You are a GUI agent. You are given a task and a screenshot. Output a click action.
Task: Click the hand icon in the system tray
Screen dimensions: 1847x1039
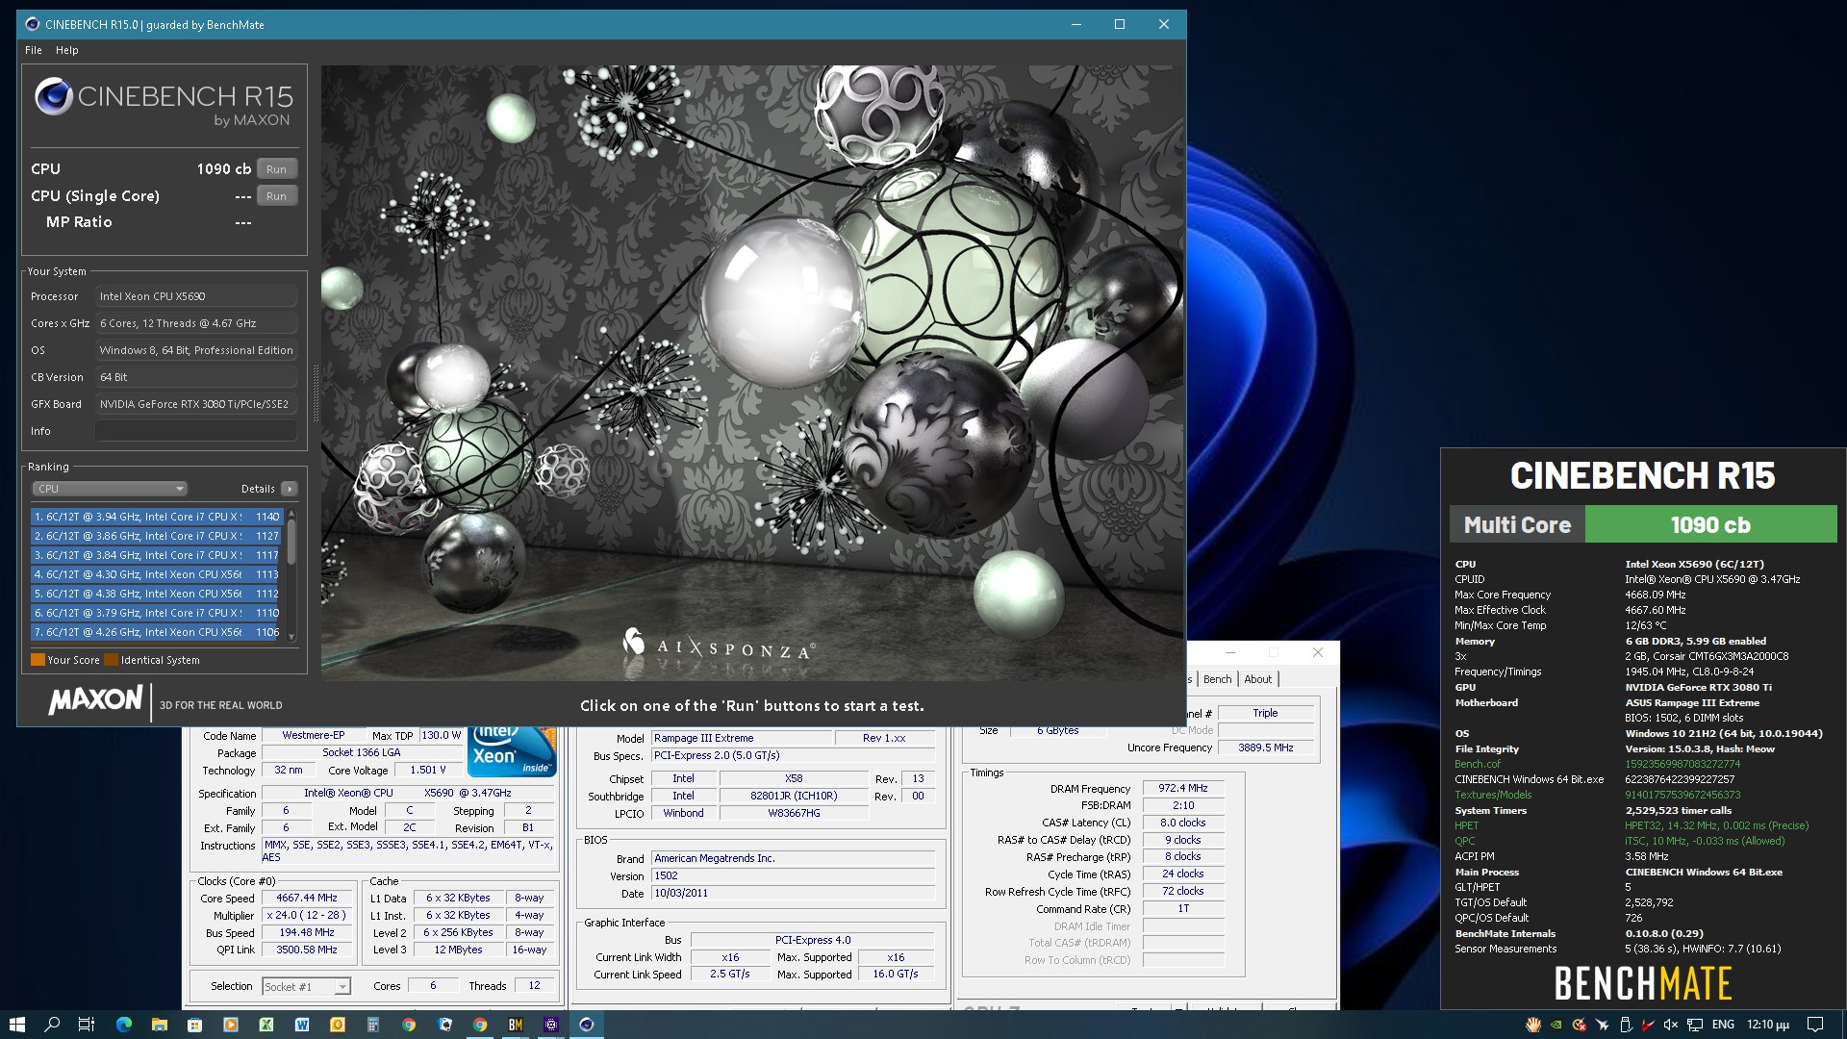click(x=1533, y=1025)
